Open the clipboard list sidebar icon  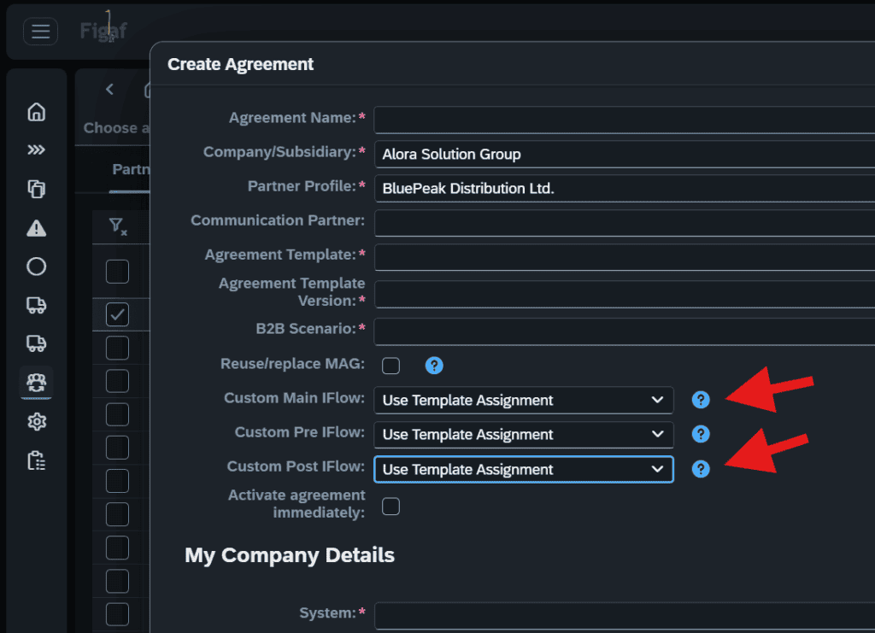(x=36, y=460)
